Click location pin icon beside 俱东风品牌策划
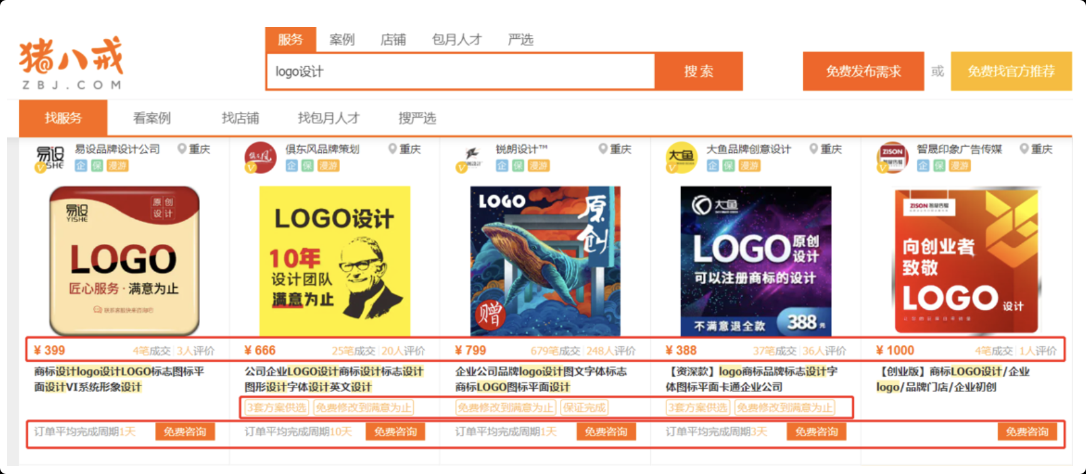1086x474 pixels. (x=393, y=149)
